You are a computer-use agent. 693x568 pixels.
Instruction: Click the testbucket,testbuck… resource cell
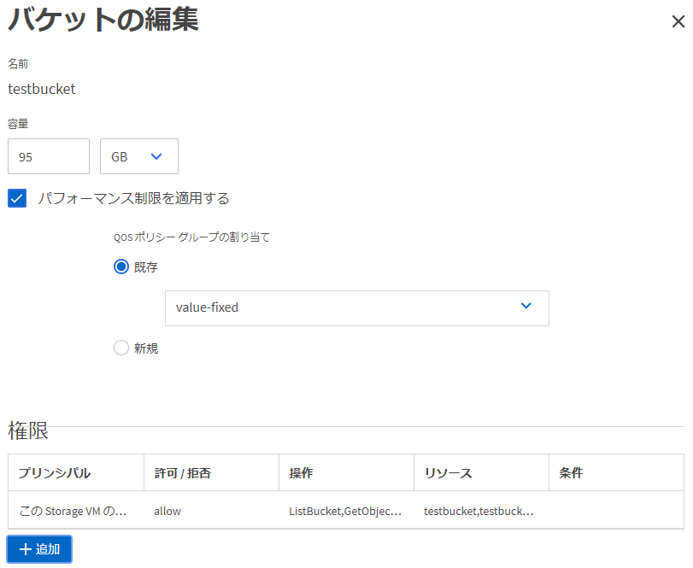(x=481, y=511)
